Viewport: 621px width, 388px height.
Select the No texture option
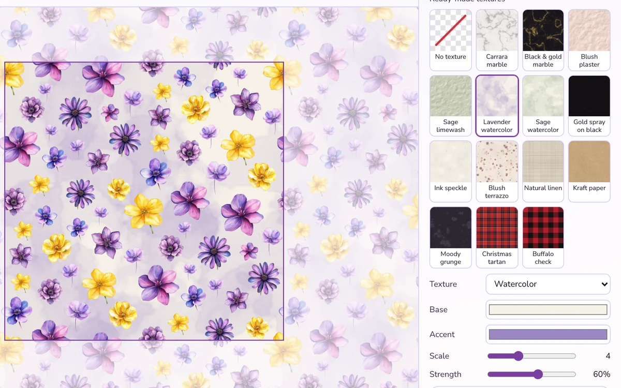click(x=451, y=40)
